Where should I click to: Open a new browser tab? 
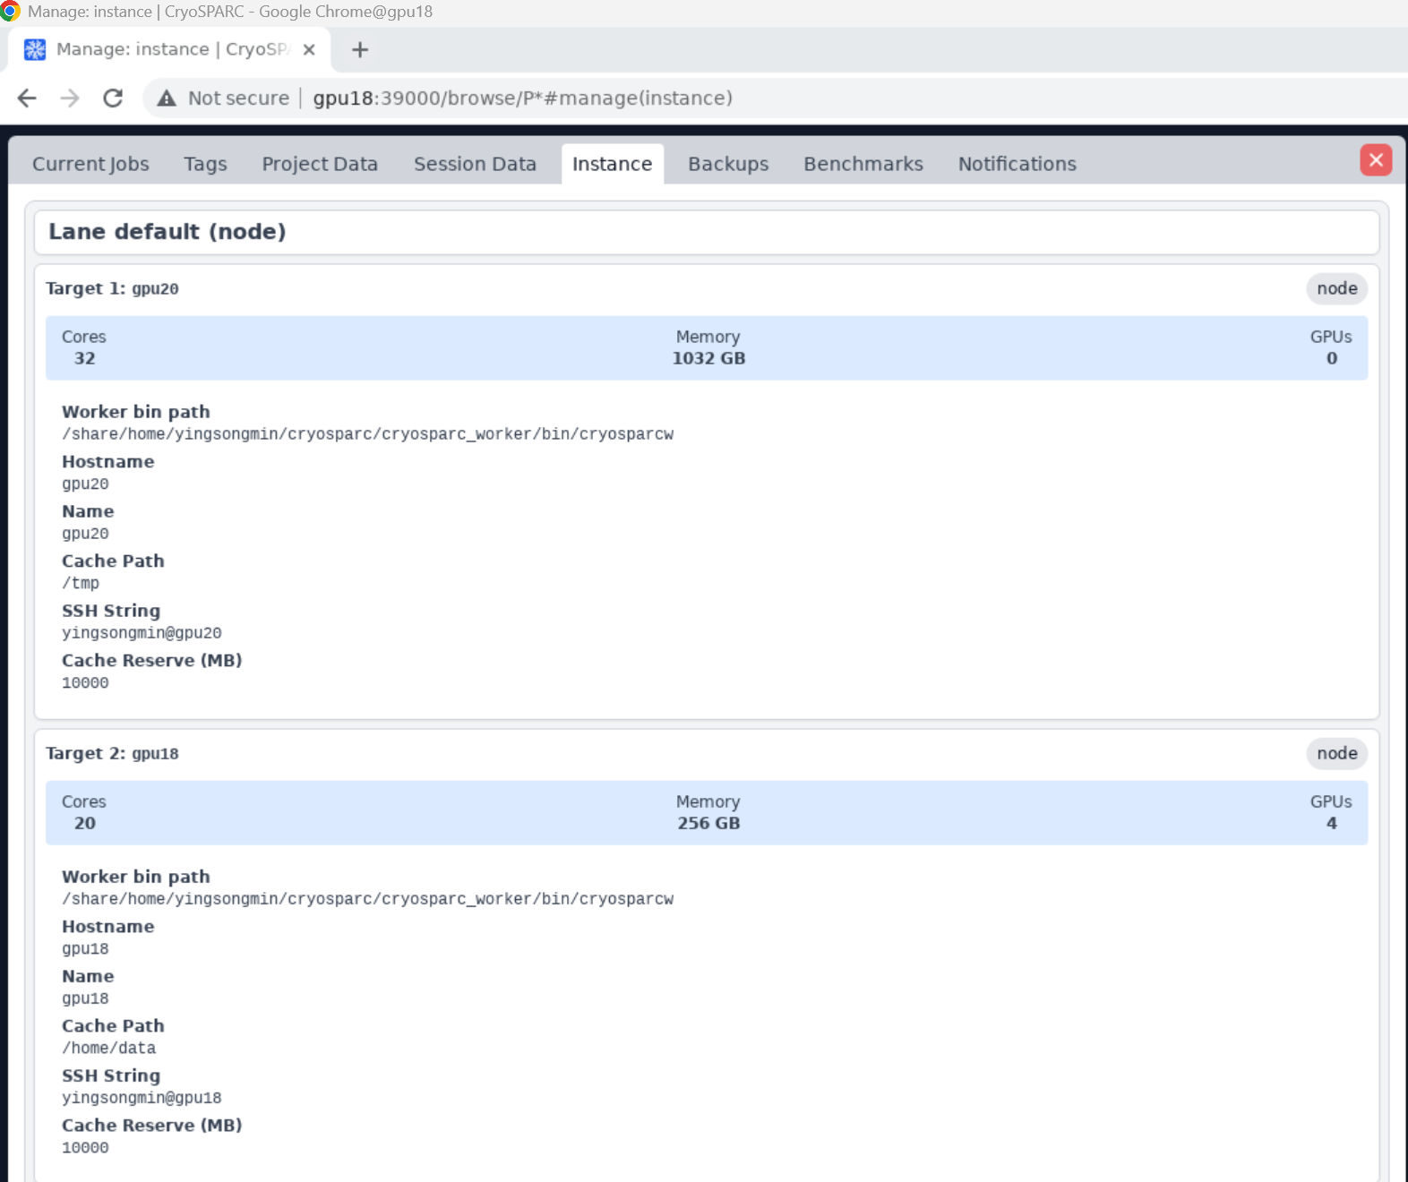click(x=360, y=49)
